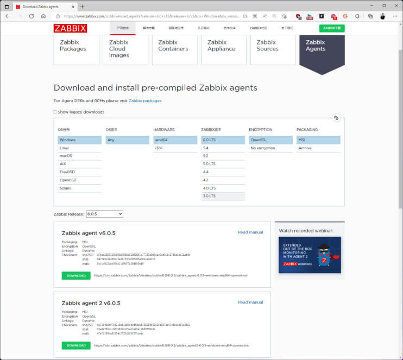Screen dimensions: 403x360
Task: Select AIX as OS distribution
Action: coord(79,164)
